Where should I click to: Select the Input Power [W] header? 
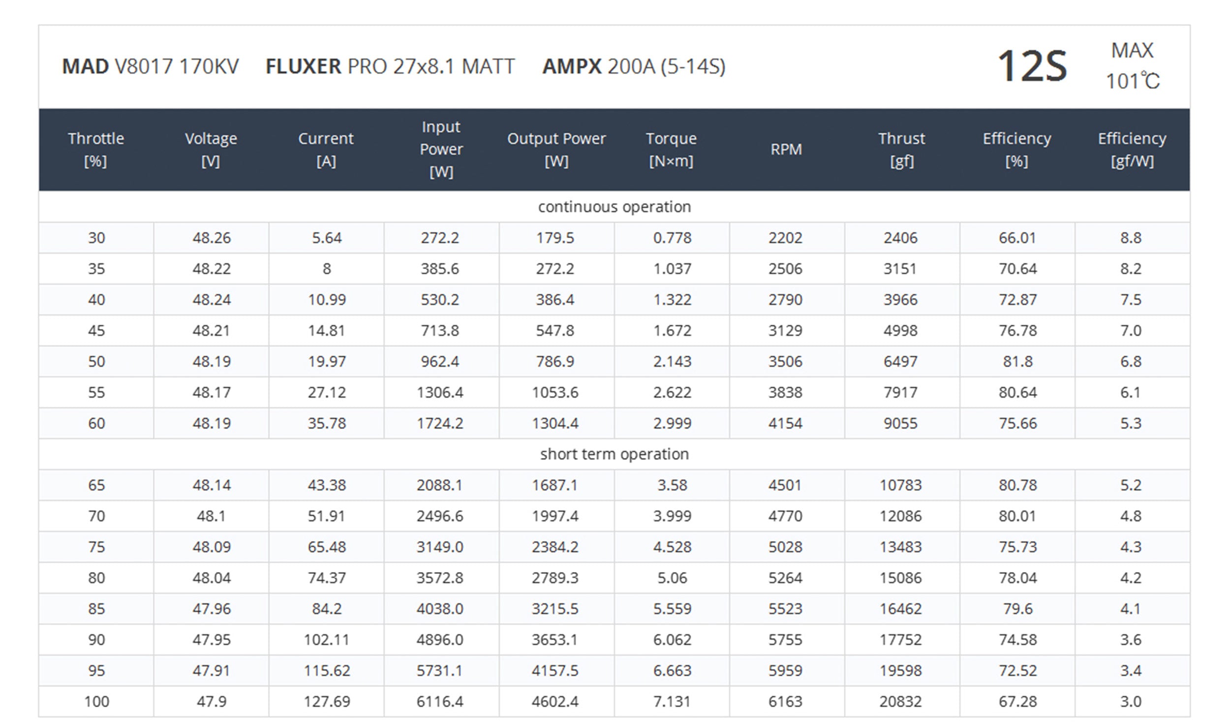(x=441, y=150)
